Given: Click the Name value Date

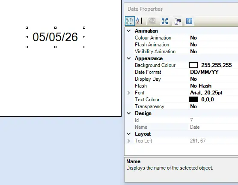Looking at the screenshot, I should pos(195,127).
